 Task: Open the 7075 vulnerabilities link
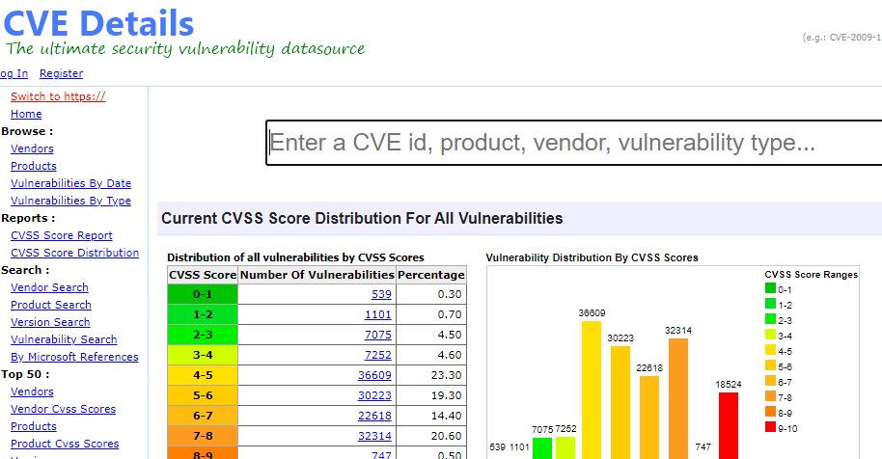[x=378, y=335]
